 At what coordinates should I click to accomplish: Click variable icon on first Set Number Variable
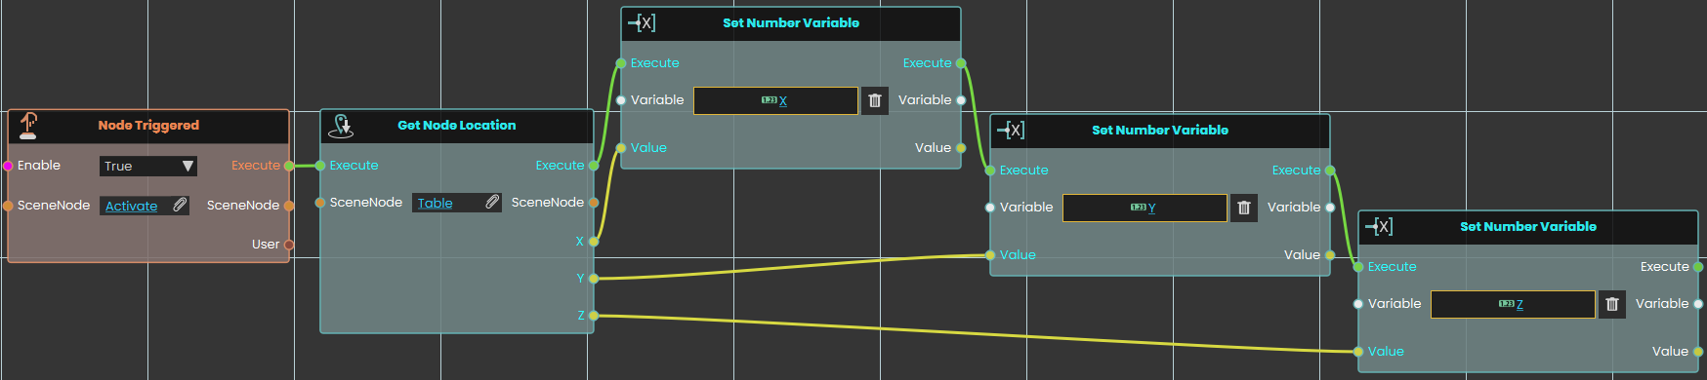[x=642, y=22]
